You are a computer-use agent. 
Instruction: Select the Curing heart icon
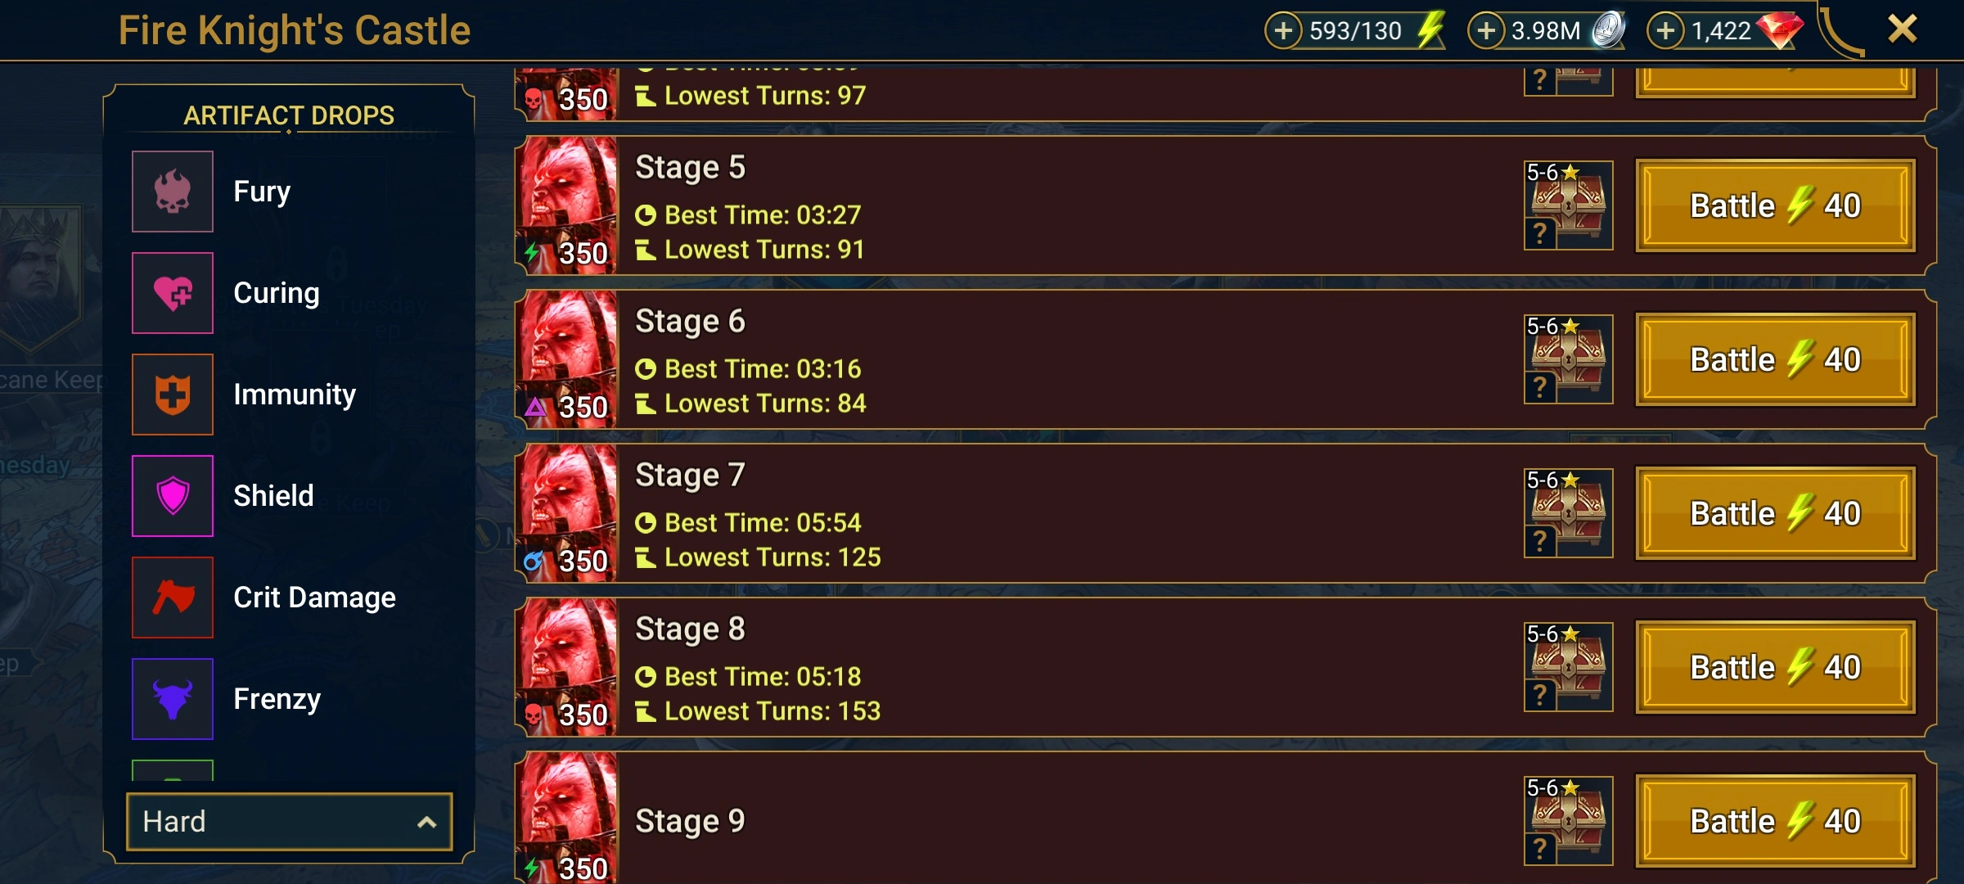tap(173, 293)
